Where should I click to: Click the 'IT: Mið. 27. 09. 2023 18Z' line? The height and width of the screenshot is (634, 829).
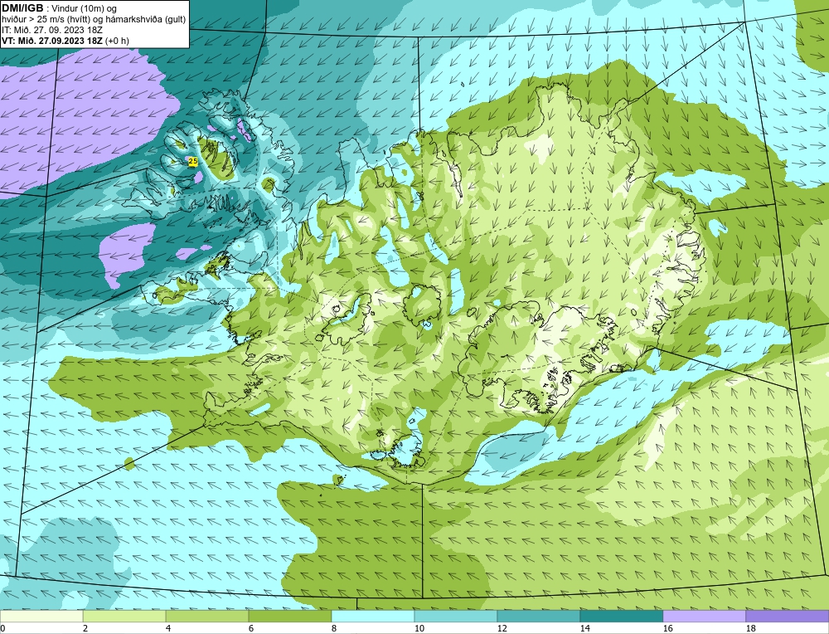[51, 30]
